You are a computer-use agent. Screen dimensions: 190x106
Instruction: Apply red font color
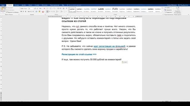click(43, 11)
